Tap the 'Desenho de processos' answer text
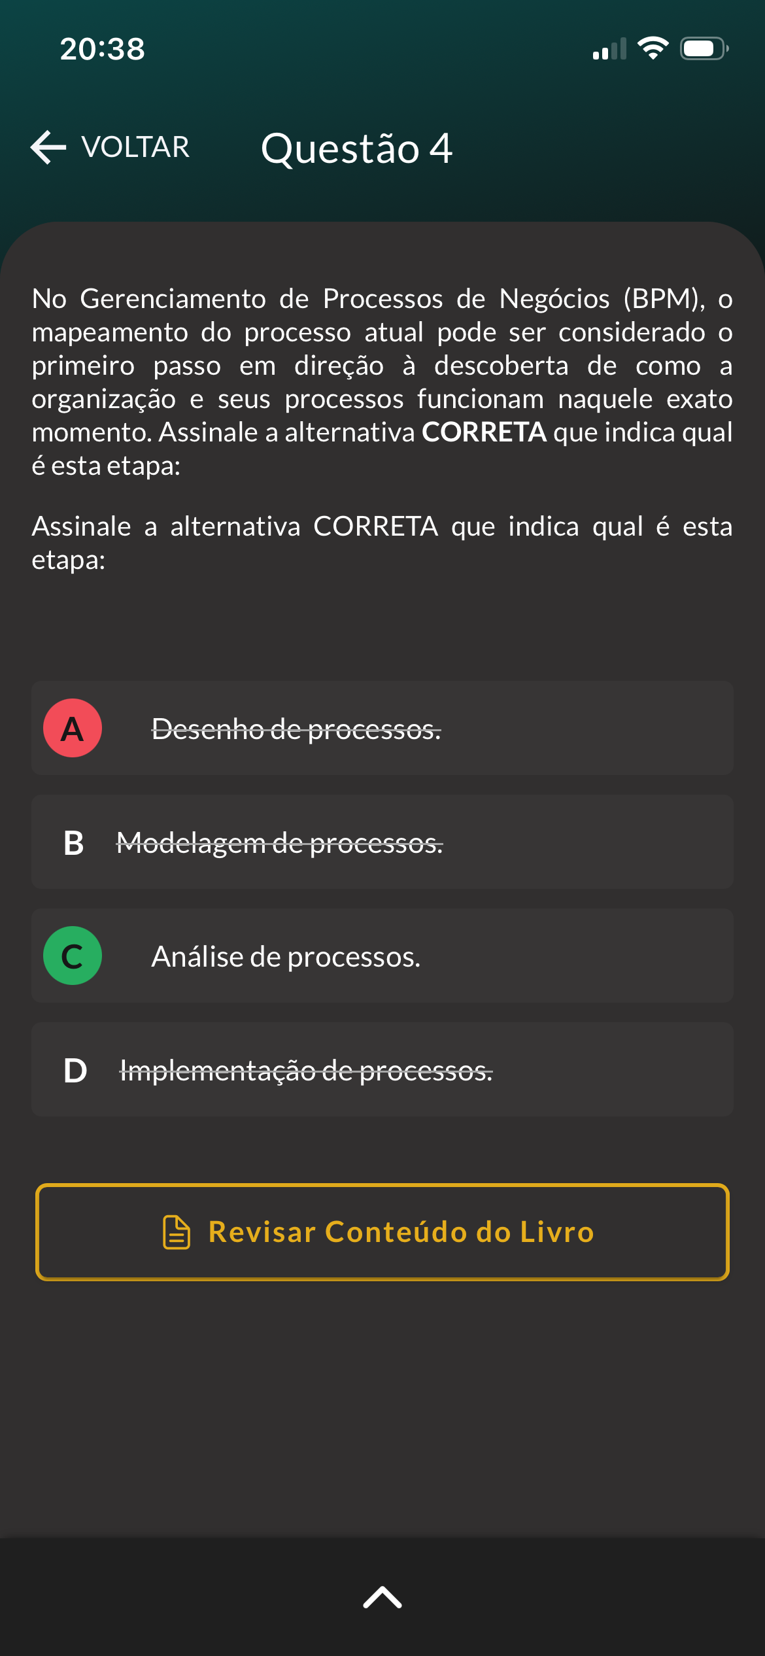The image size is (765, 1656). (296, 729)
